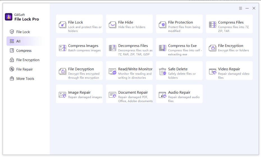This screenshot has height=157, width=261.
Task: Click the sidebar Compress archive icon
Action: (x=12, y=50)
